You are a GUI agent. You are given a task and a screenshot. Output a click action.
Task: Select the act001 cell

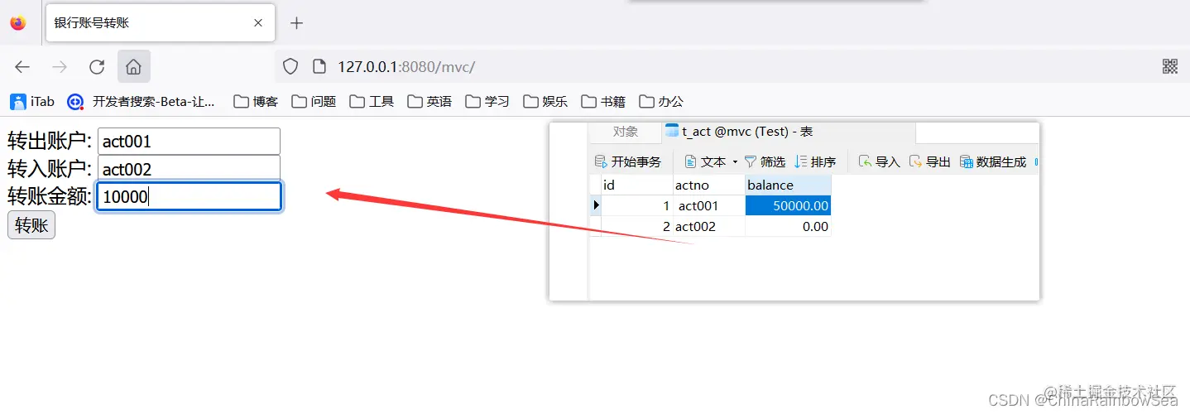[709, 205]
